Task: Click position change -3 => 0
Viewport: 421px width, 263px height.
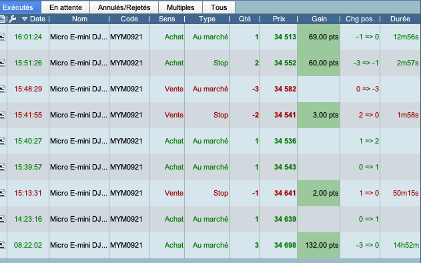Action: click(368, 245)
